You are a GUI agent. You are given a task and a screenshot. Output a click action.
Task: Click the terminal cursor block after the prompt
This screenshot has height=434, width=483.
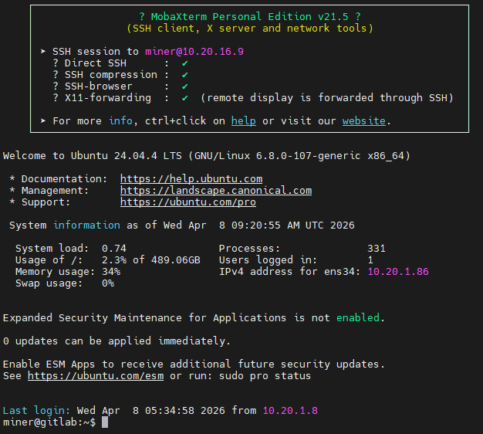pyautogui.click(x=105, y=422)
